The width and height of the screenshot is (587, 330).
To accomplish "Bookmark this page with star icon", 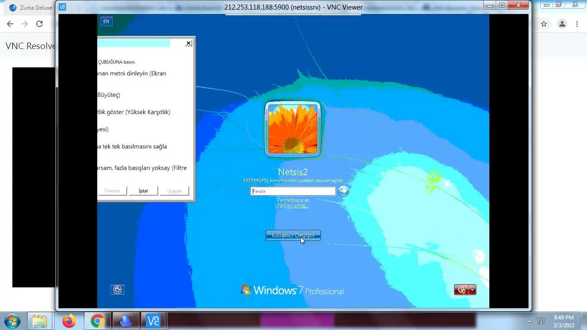I will [544, 24].
